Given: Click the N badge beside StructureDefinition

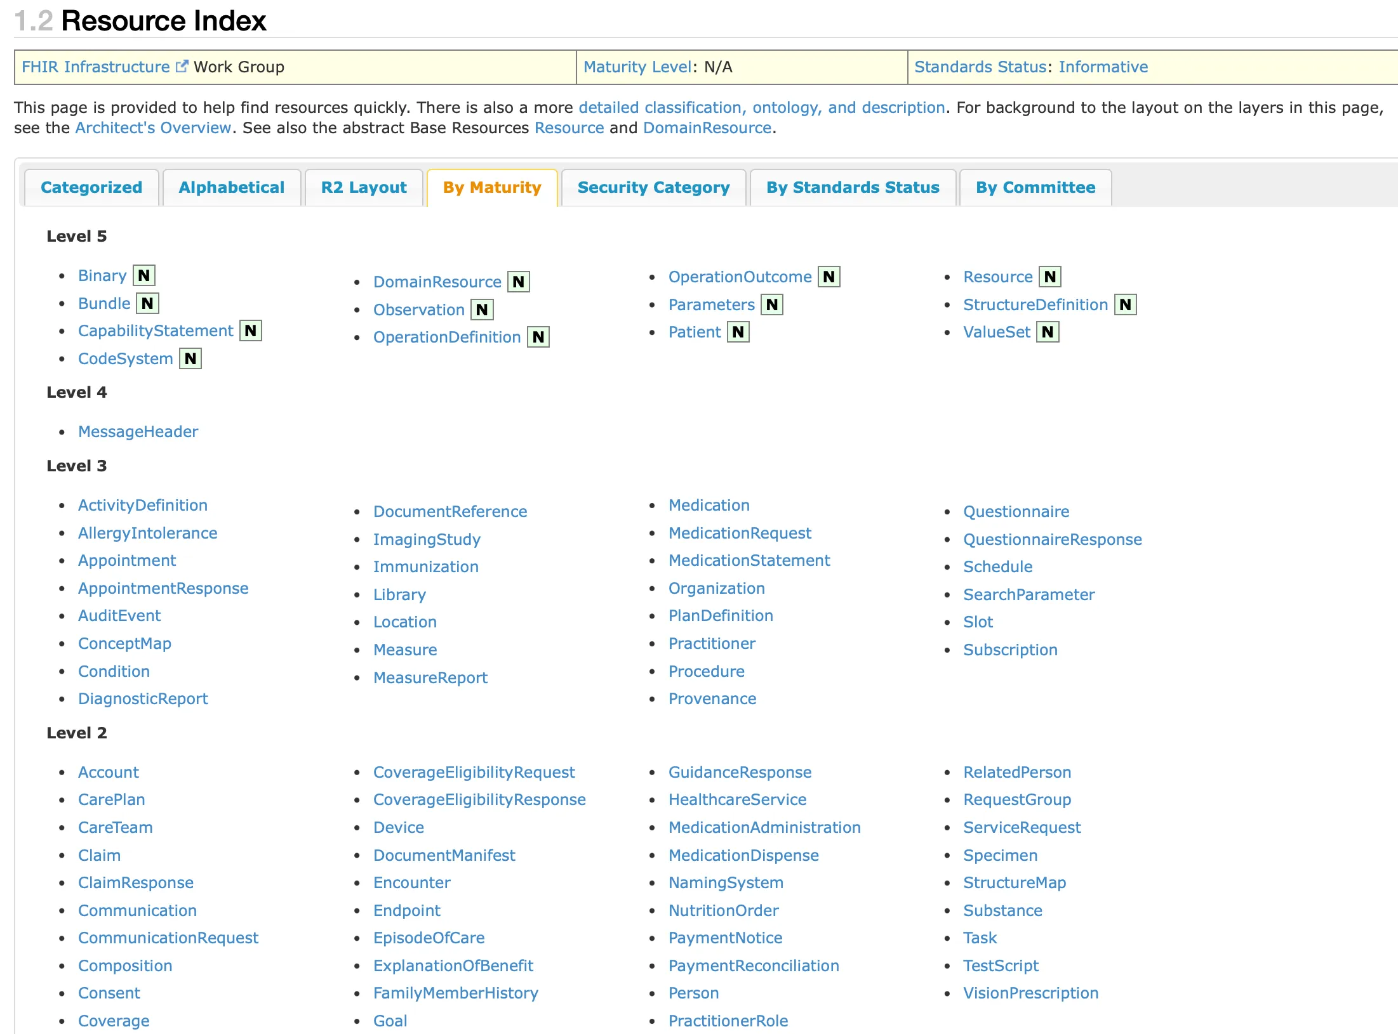Looking at the screenshot, I should pos(1124,304).
